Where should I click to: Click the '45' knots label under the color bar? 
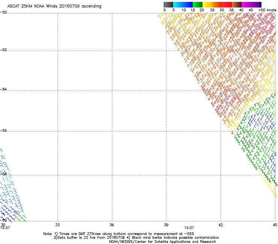251,10
